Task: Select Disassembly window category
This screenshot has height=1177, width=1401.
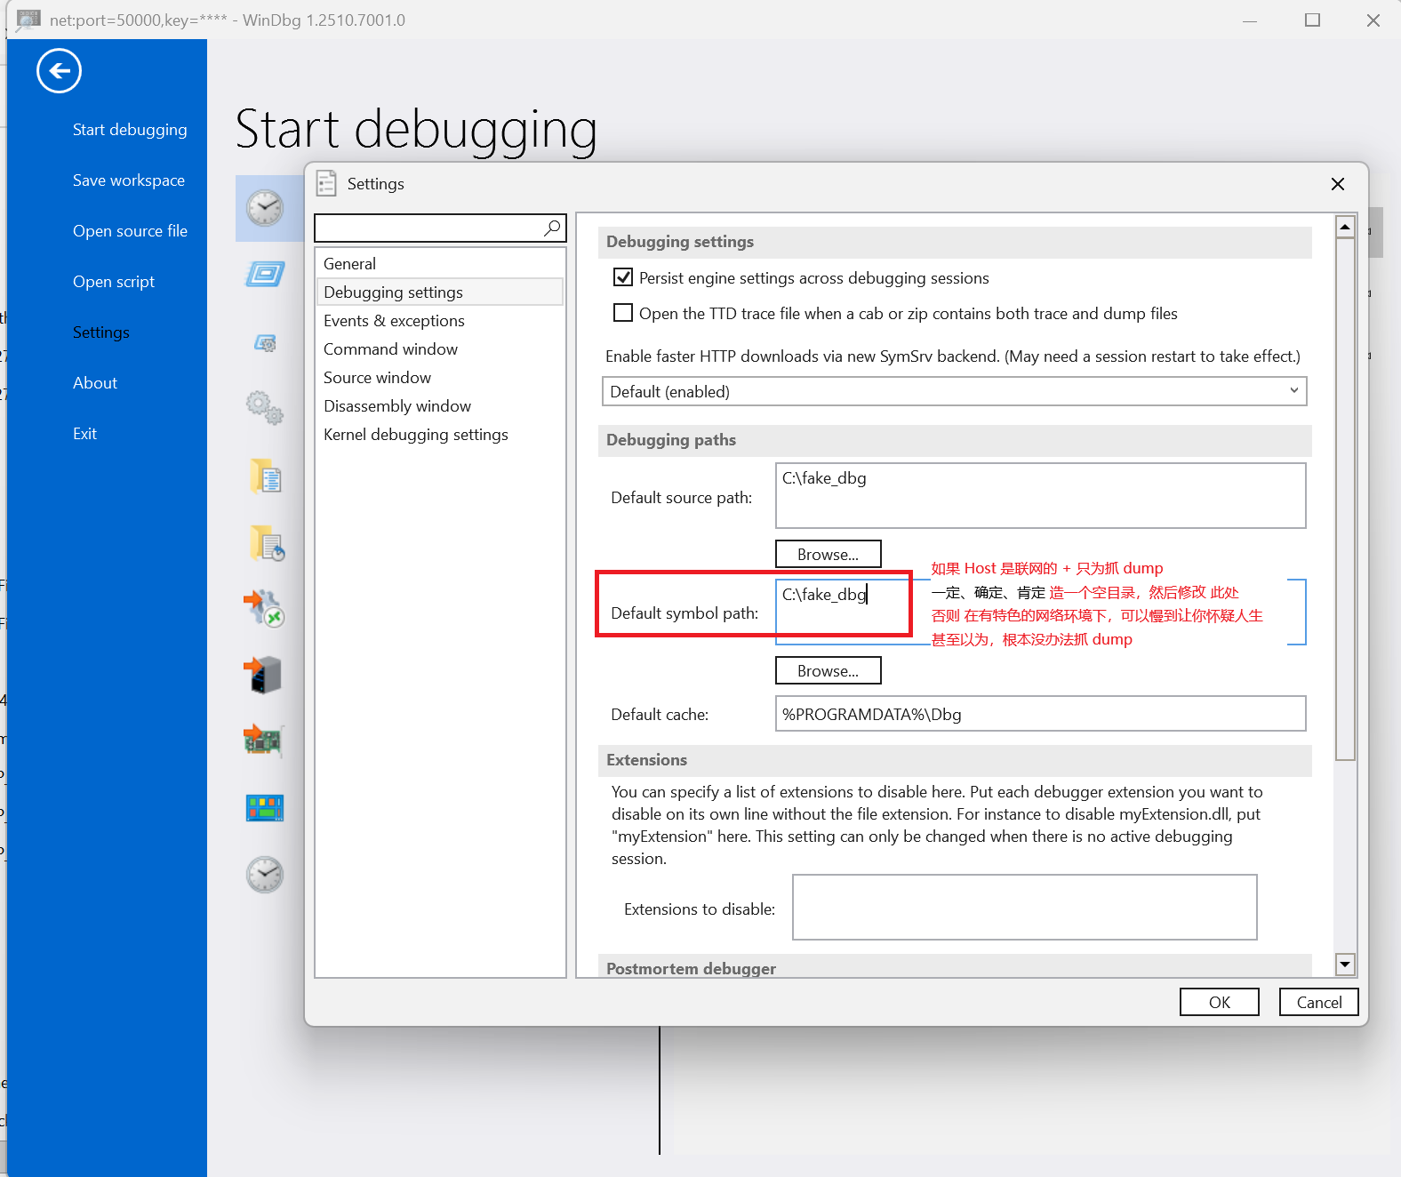Action: (440, 406)
